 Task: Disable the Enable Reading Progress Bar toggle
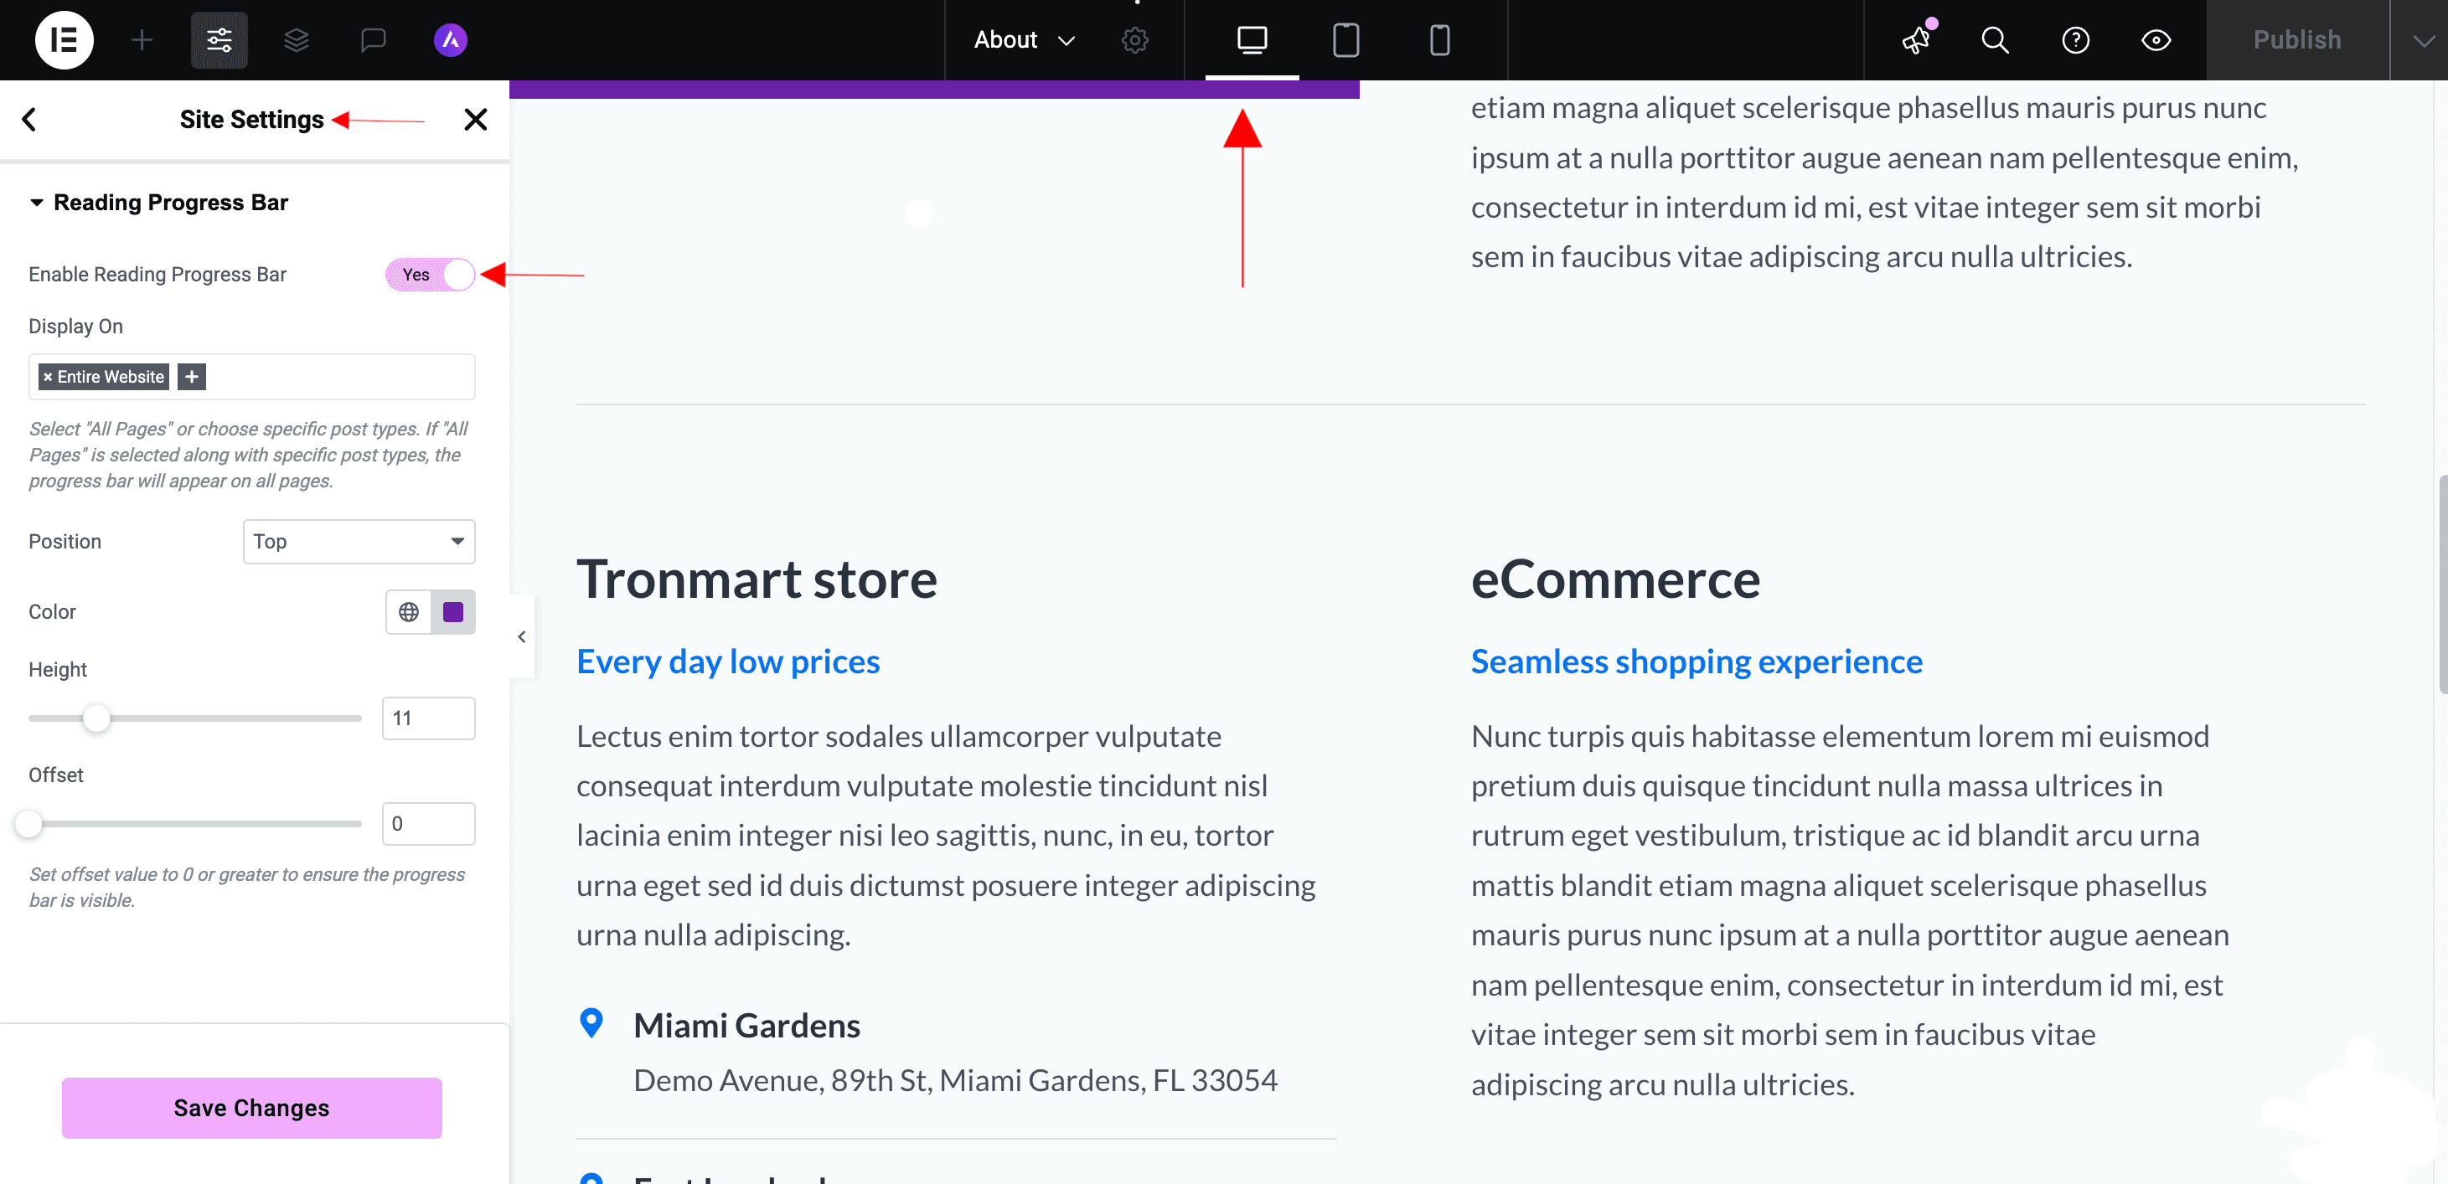click(x=430, y=275)
